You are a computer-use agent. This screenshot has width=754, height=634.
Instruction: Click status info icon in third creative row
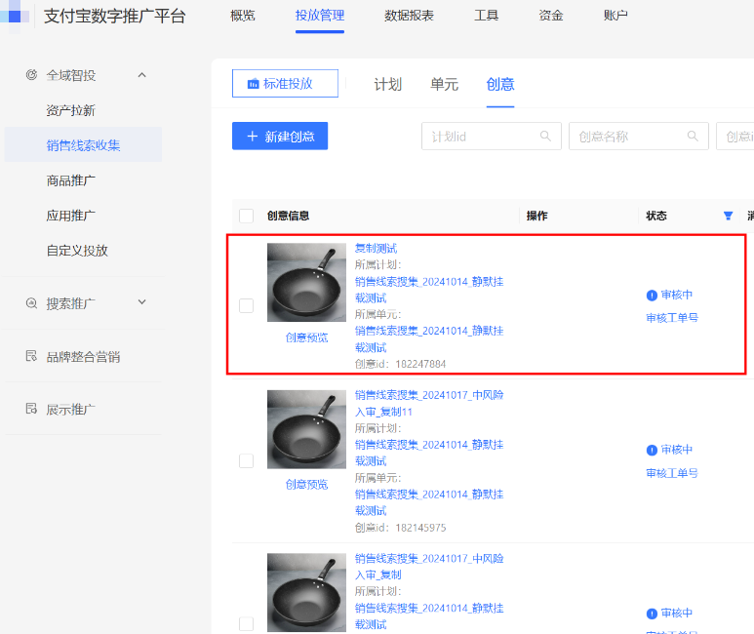pyautogui.click(x=652, y=614)
